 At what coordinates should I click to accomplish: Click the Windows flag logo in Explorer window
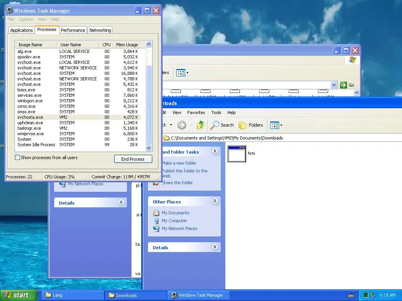[x=353, y=60]
